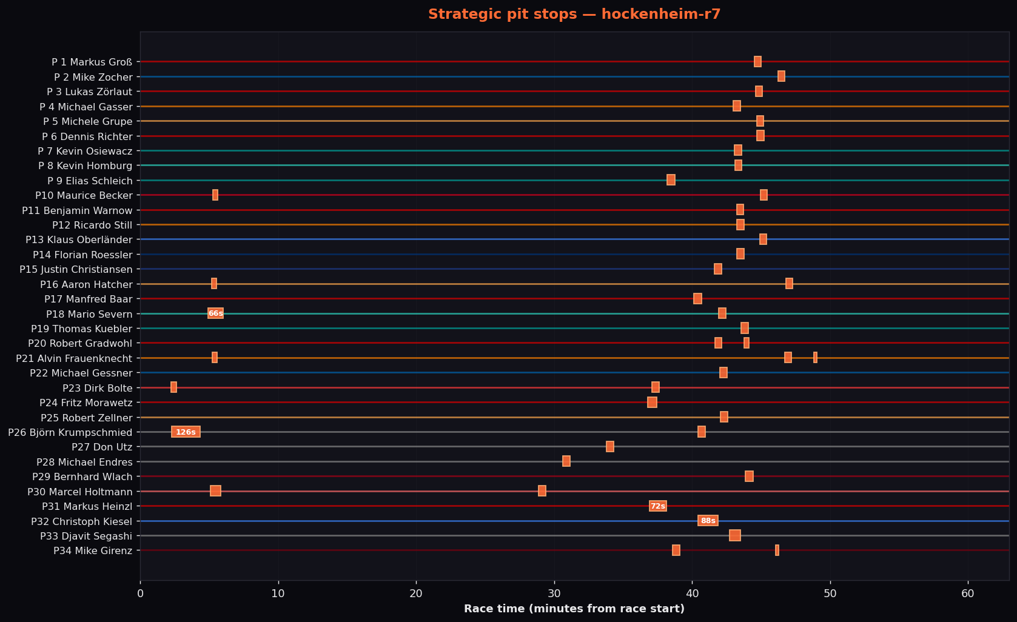Viewport: 1017px width, 622px height.
Task: Click Marcel Holtmann's later pit stop marker
Action: [542, 491]
